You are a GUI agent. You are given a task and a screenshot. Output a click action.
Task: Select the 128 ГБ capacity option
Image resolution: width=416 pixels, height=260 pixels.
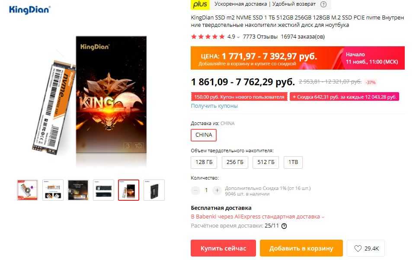point(204,162)
